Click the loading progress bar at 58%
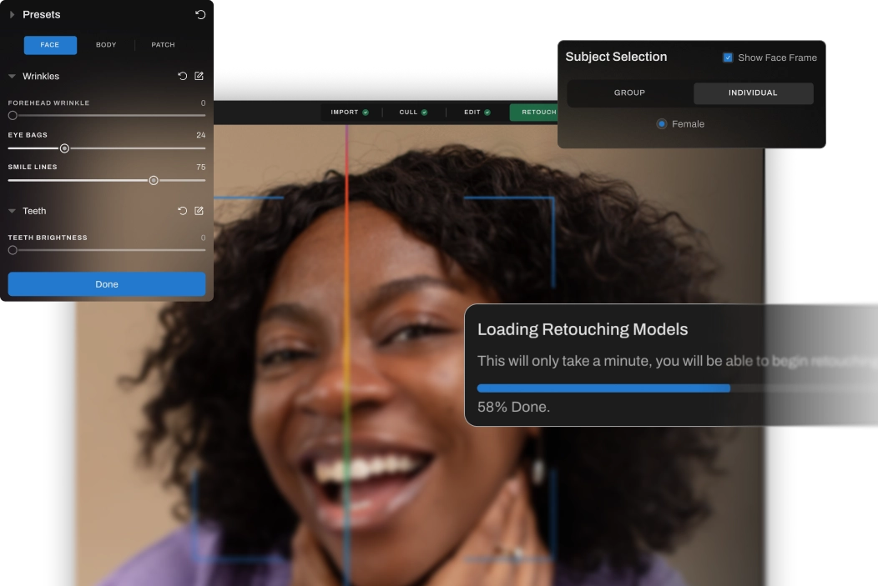The height and width of the screenshot is (586, 878). pos(603,388)
